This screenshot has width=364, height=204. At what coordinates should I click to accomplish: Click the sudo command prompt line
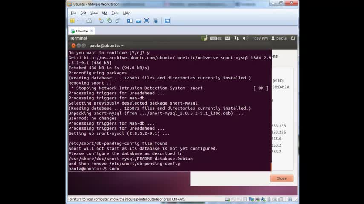coord(94,169)
